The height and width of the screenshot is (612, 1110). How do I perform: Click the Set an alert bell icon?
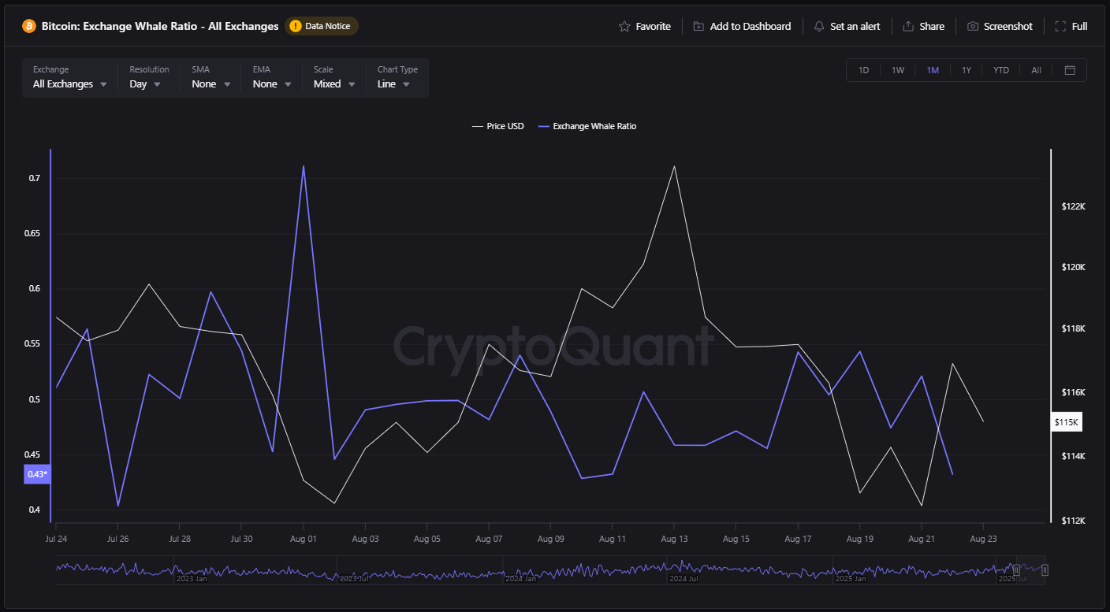click(819, 26)
